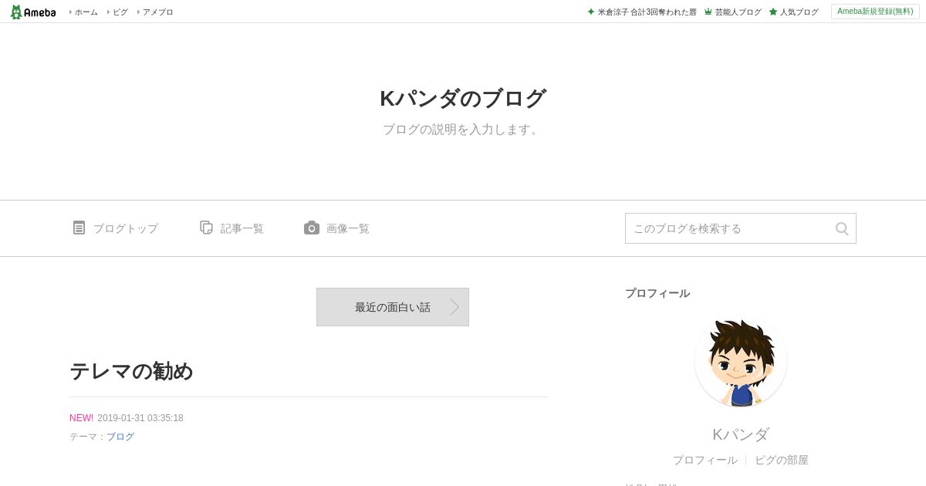Click the Kパンダのブログ title
Viewport: 926px width, 486px height.
tap(463, 99)
